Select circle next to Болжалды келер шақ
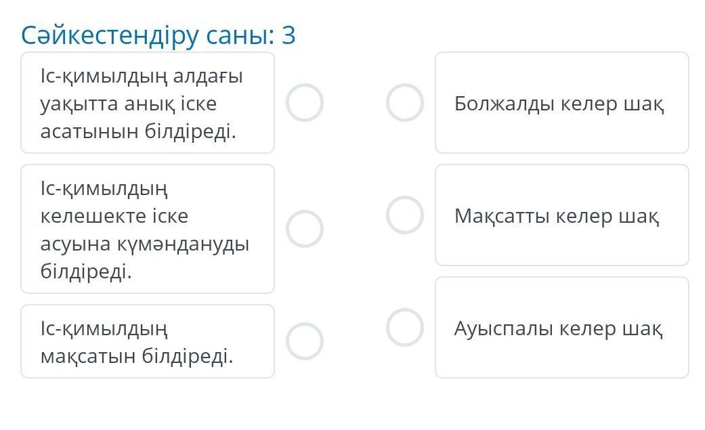The width and height of the screenshot is (705, 430). pyautogui.click(x=405, y=102)
